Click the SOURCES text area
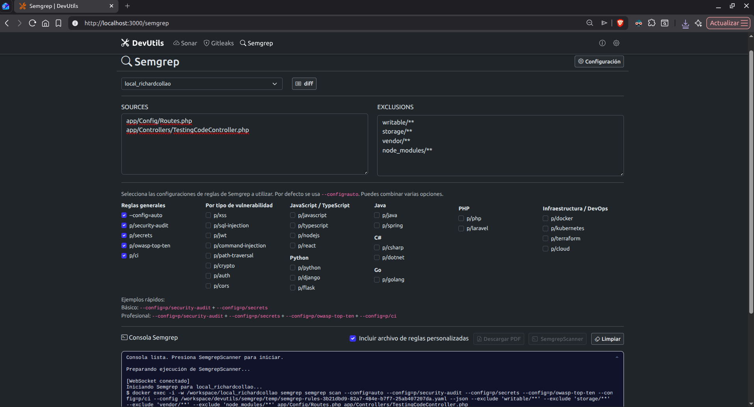Screen dimensions: 754x407 click(244, 144)
